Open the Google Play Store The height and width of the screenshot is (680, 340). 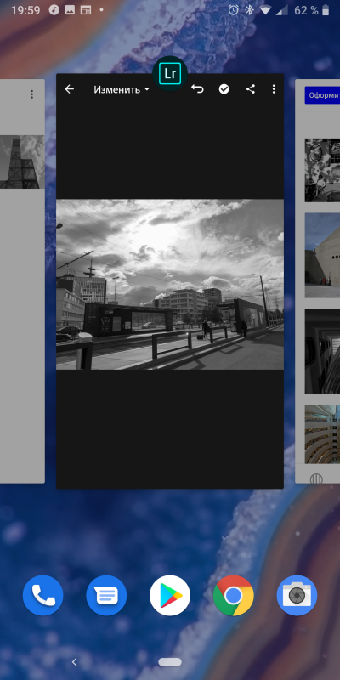(170, 596)
